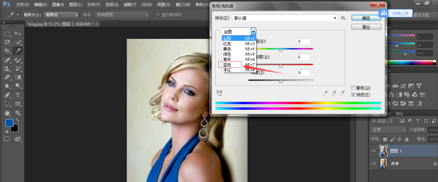Viewport: 438px width, 182px height.
Task: Open the 滤镜(T) menu
Action: tap(130, 5)
